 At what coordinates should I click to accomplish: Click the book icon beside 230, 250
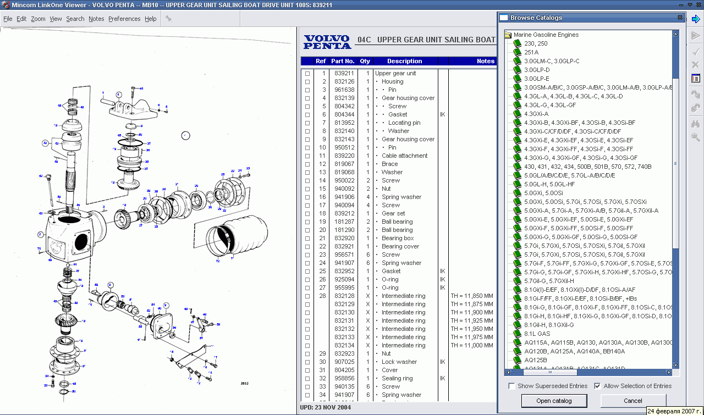click(517, 43)
